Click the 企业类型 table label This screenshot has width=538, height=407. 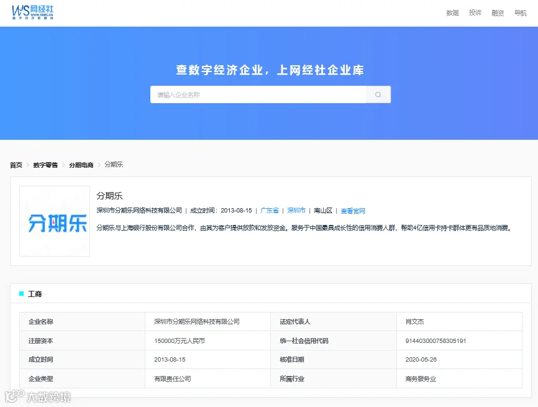(x=41, y=378)
